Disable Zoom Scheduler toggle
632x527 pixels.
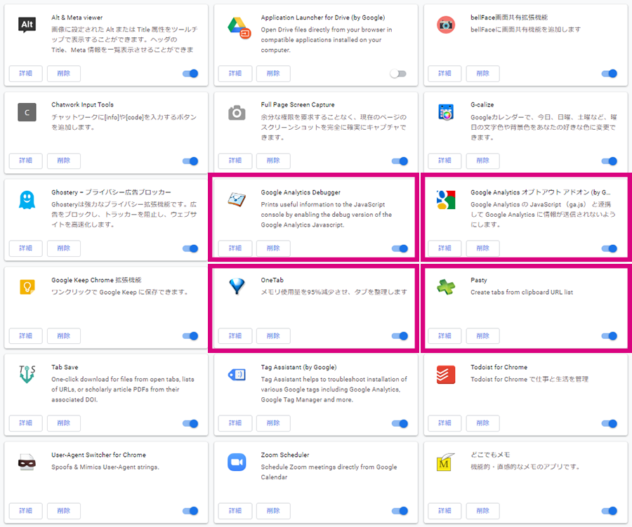[400, 511]
